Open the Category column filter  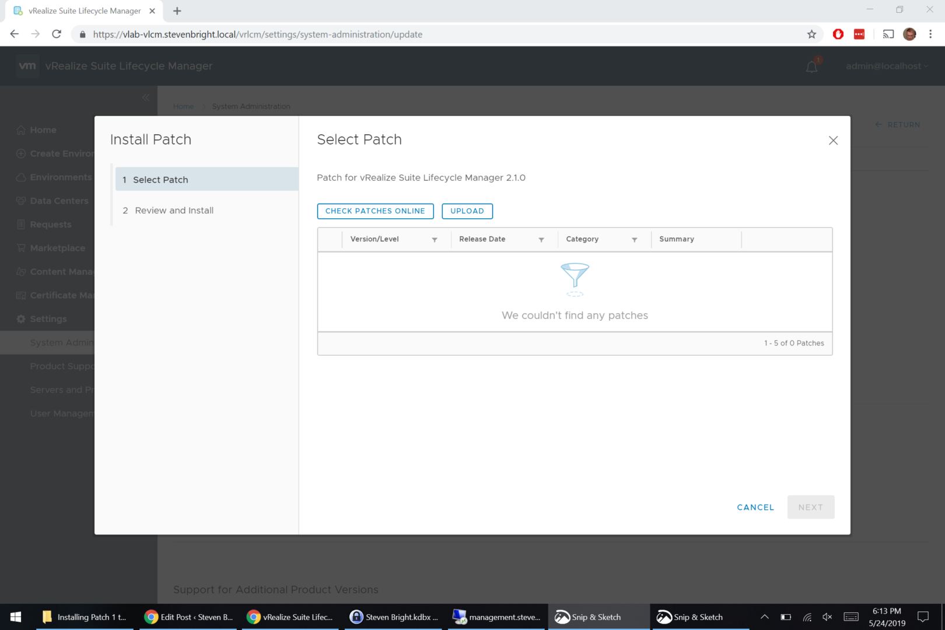tap(635, 240)
